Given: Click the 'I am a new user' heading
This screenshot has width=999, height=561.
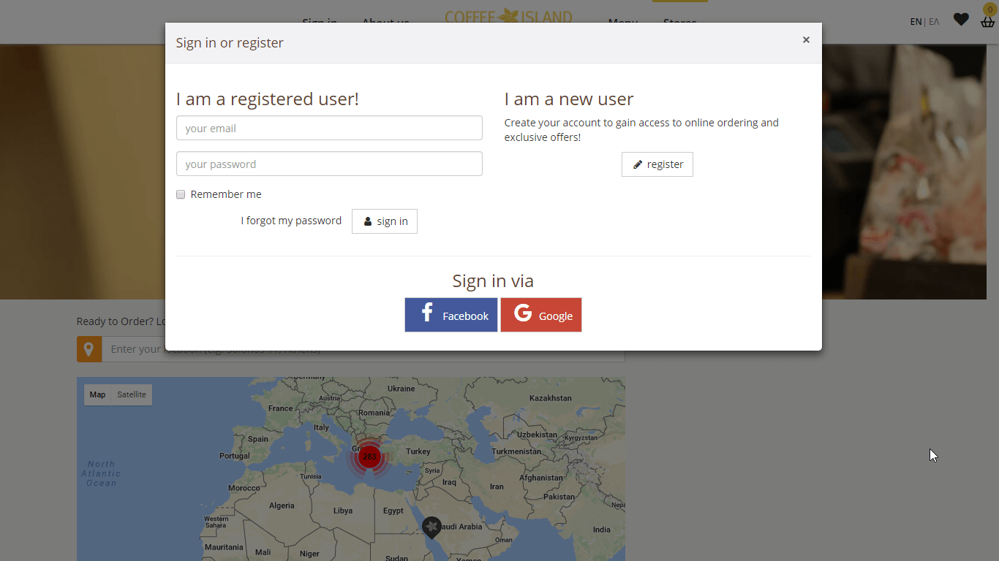Looking at the screenshot, I should (x=569, y=99).
